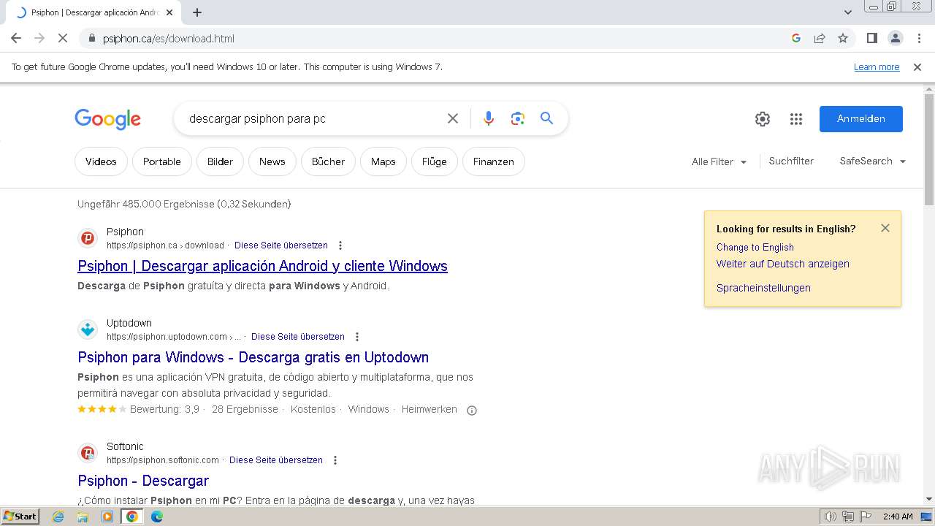Click the Google icon in the address bar
Image resolution: width=935 pixels, height=526 pixels.
click(796, 38)
